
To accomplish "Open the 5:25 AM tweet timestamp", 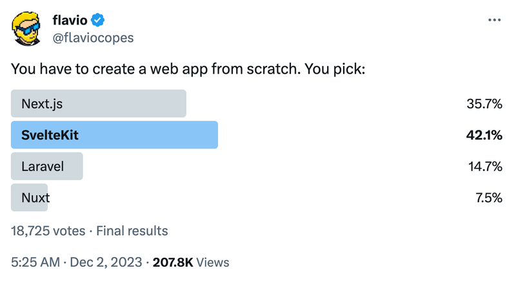I will (36, 262).
